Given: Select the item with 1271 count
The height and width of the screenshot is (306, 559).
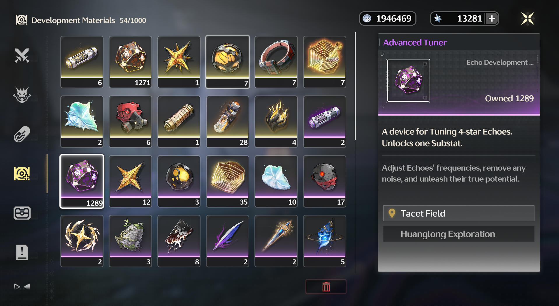Looking at the screenshot, I should [x=130, y=62].
